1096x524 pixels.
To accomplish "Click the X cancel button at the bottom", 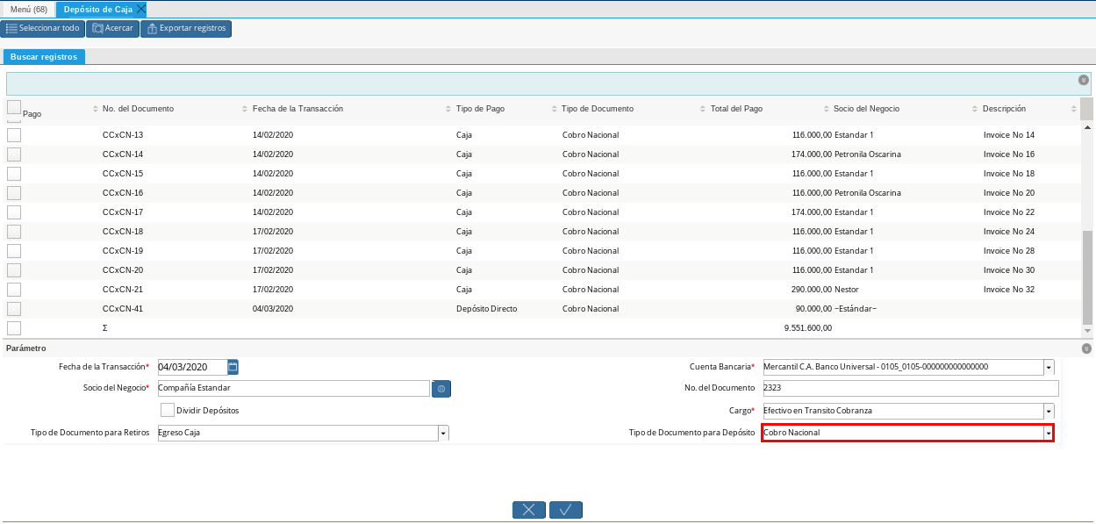I will coord(529,510).
